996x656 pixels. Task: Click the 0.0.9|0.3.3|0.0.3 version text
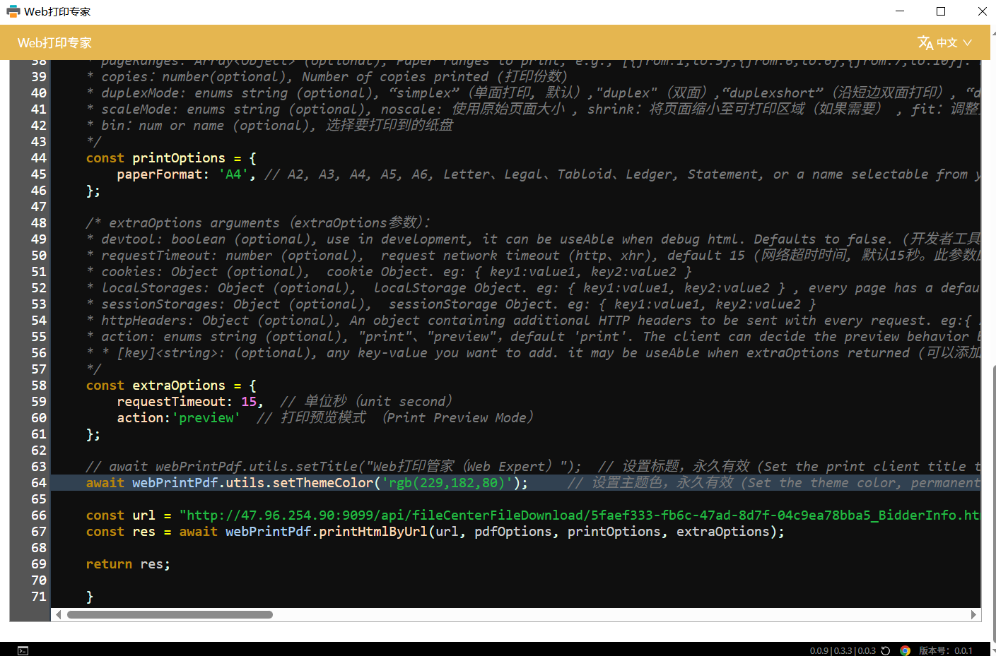coord(843,650)
